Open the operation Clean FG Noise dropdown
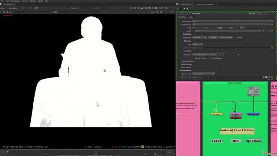 204,55
